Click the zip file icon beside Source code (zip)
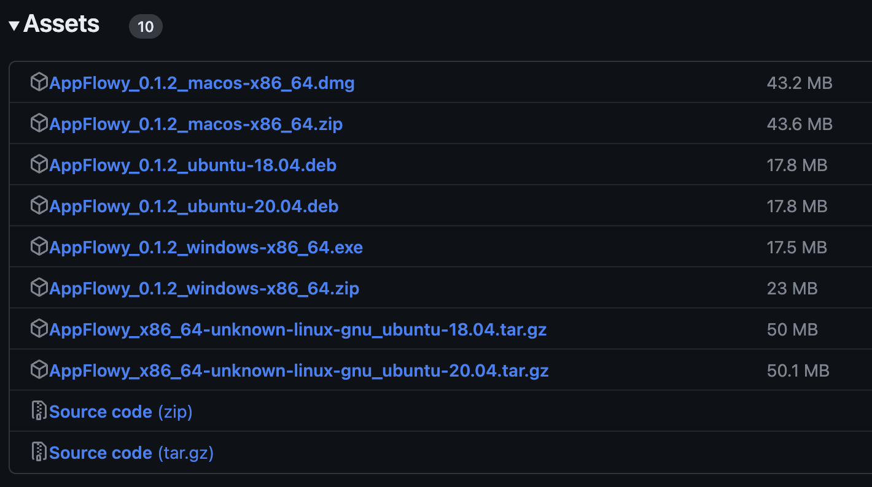The width and height of the screenshot is (872, 487). (39, 411)
